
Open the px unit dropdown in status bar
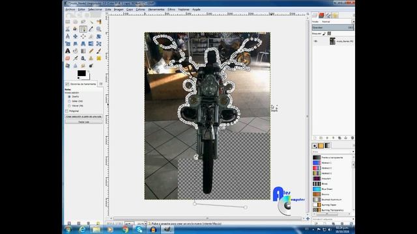click(x=129, y=224)
